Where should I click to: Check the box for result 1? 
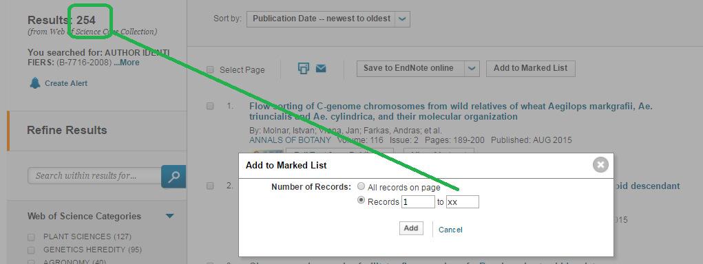coord(210,106)
